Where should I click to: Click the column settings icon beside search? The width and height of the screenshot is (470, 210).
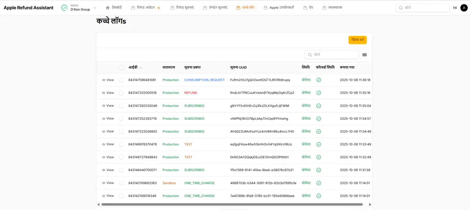point(364,55)
